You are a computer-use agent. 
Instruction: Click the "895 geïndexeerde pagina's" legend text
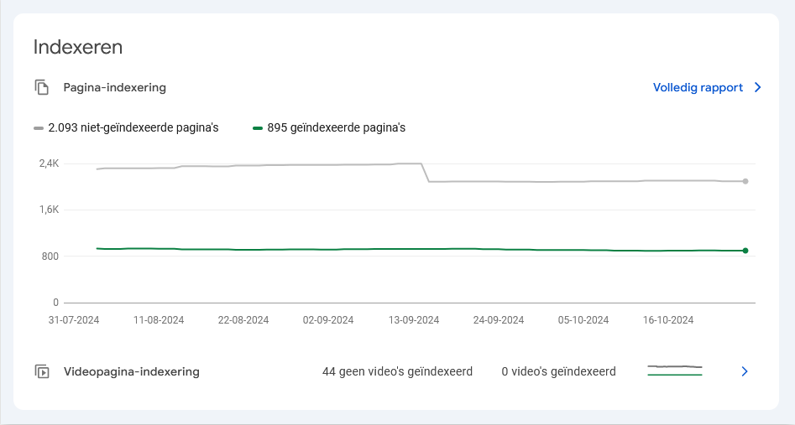click(x=336, y=127)
